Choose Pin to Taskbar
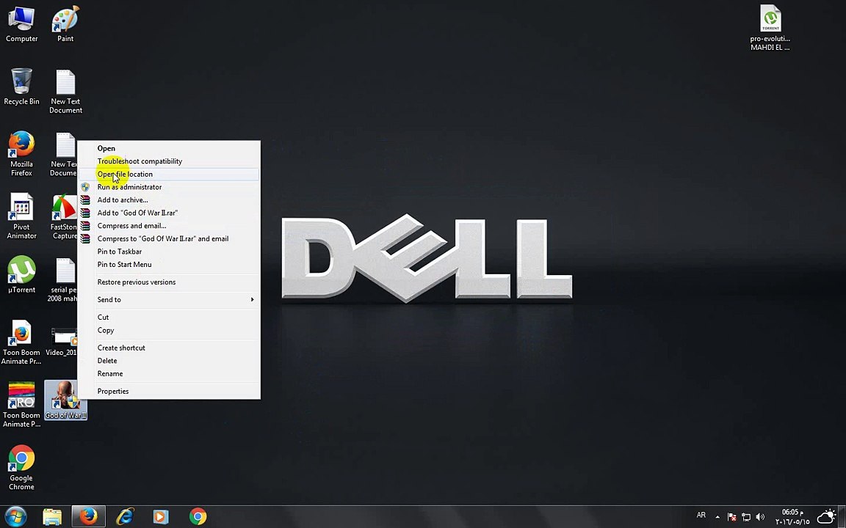Viewport: 846px width, 528px height. pyautogui.click(x=169, y=252)
